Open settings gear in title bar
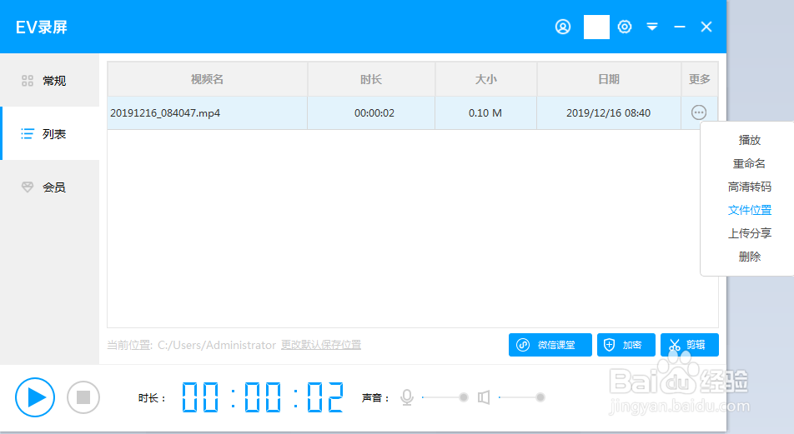Screen dimensions: 794x434 [625, 27]
